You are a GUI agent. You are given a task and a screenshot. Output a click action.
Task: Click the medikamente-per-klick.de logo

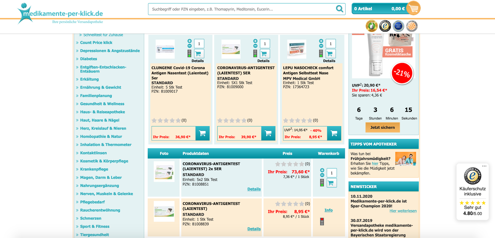click(x=60, y=14)
